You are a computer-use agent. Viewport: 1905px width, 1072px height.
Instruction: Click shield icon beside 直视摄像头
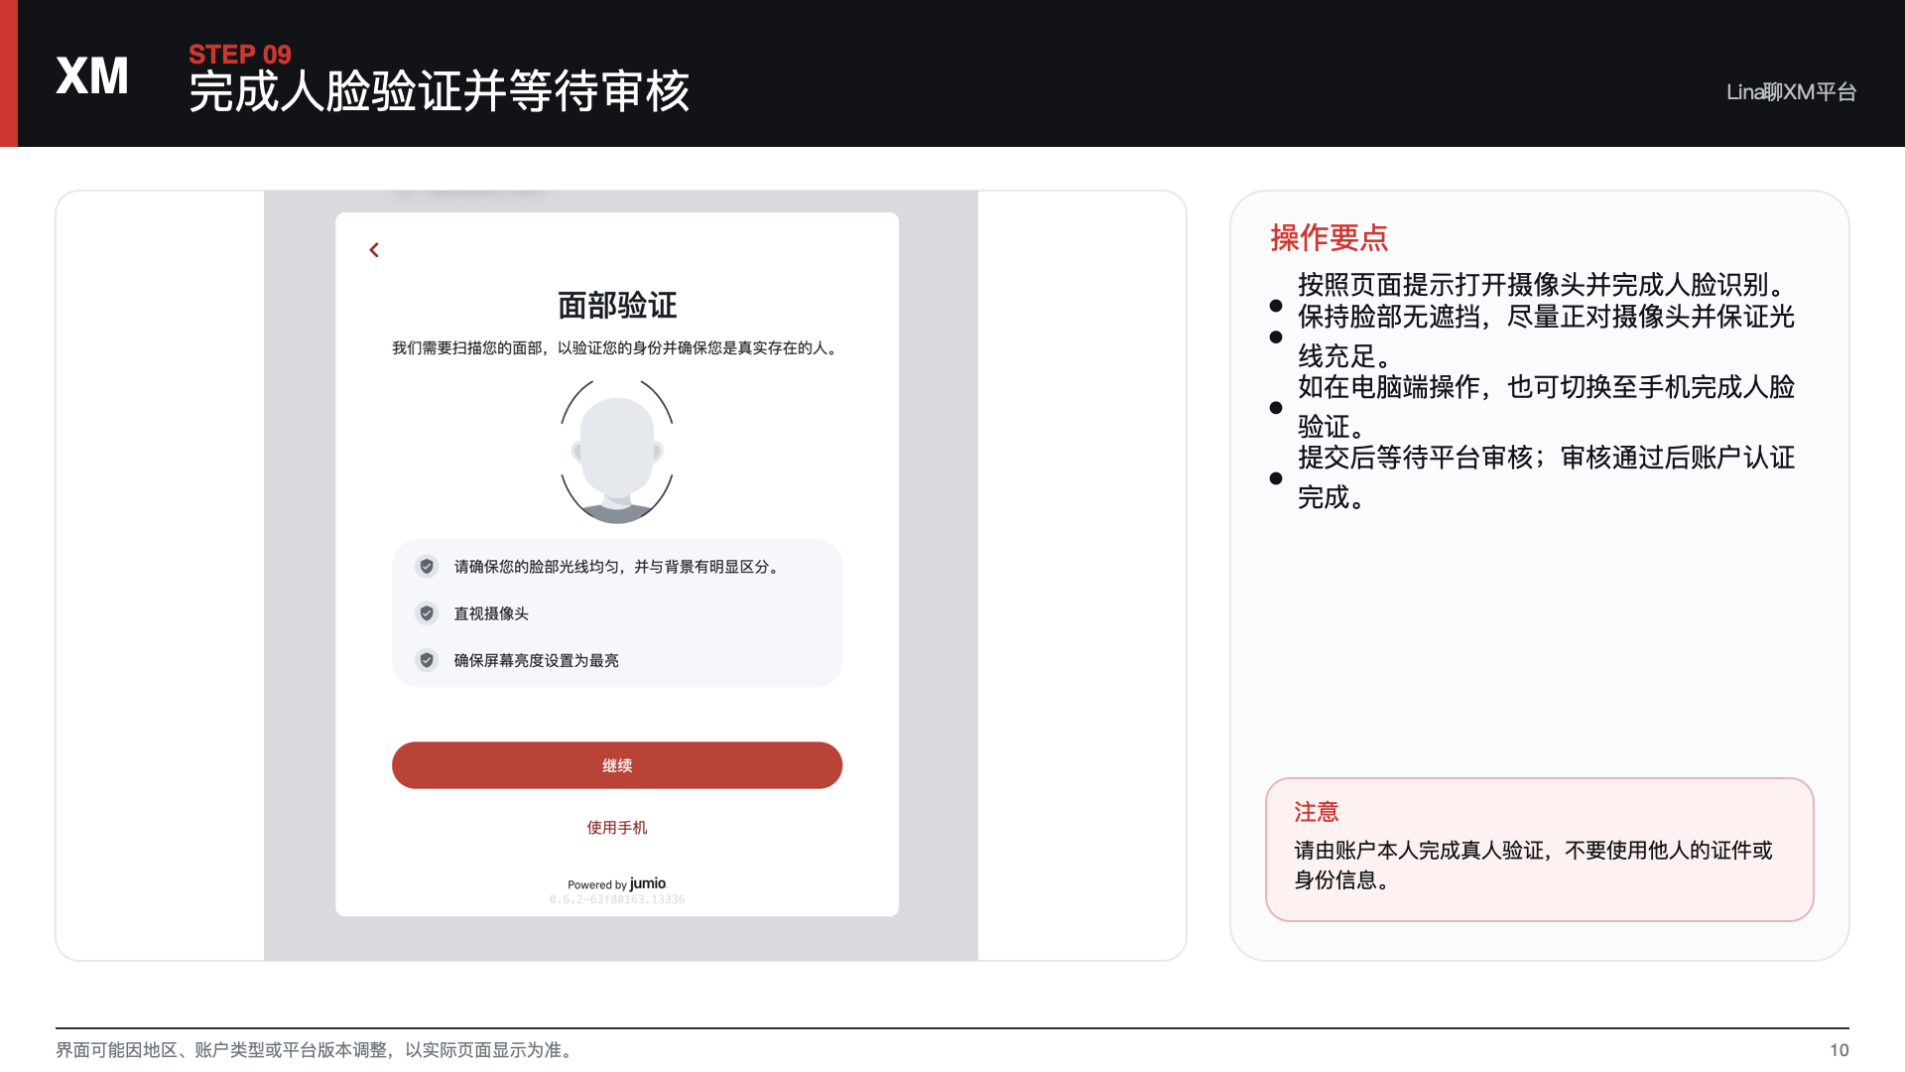pyautogui.click(x=427, y=613)
